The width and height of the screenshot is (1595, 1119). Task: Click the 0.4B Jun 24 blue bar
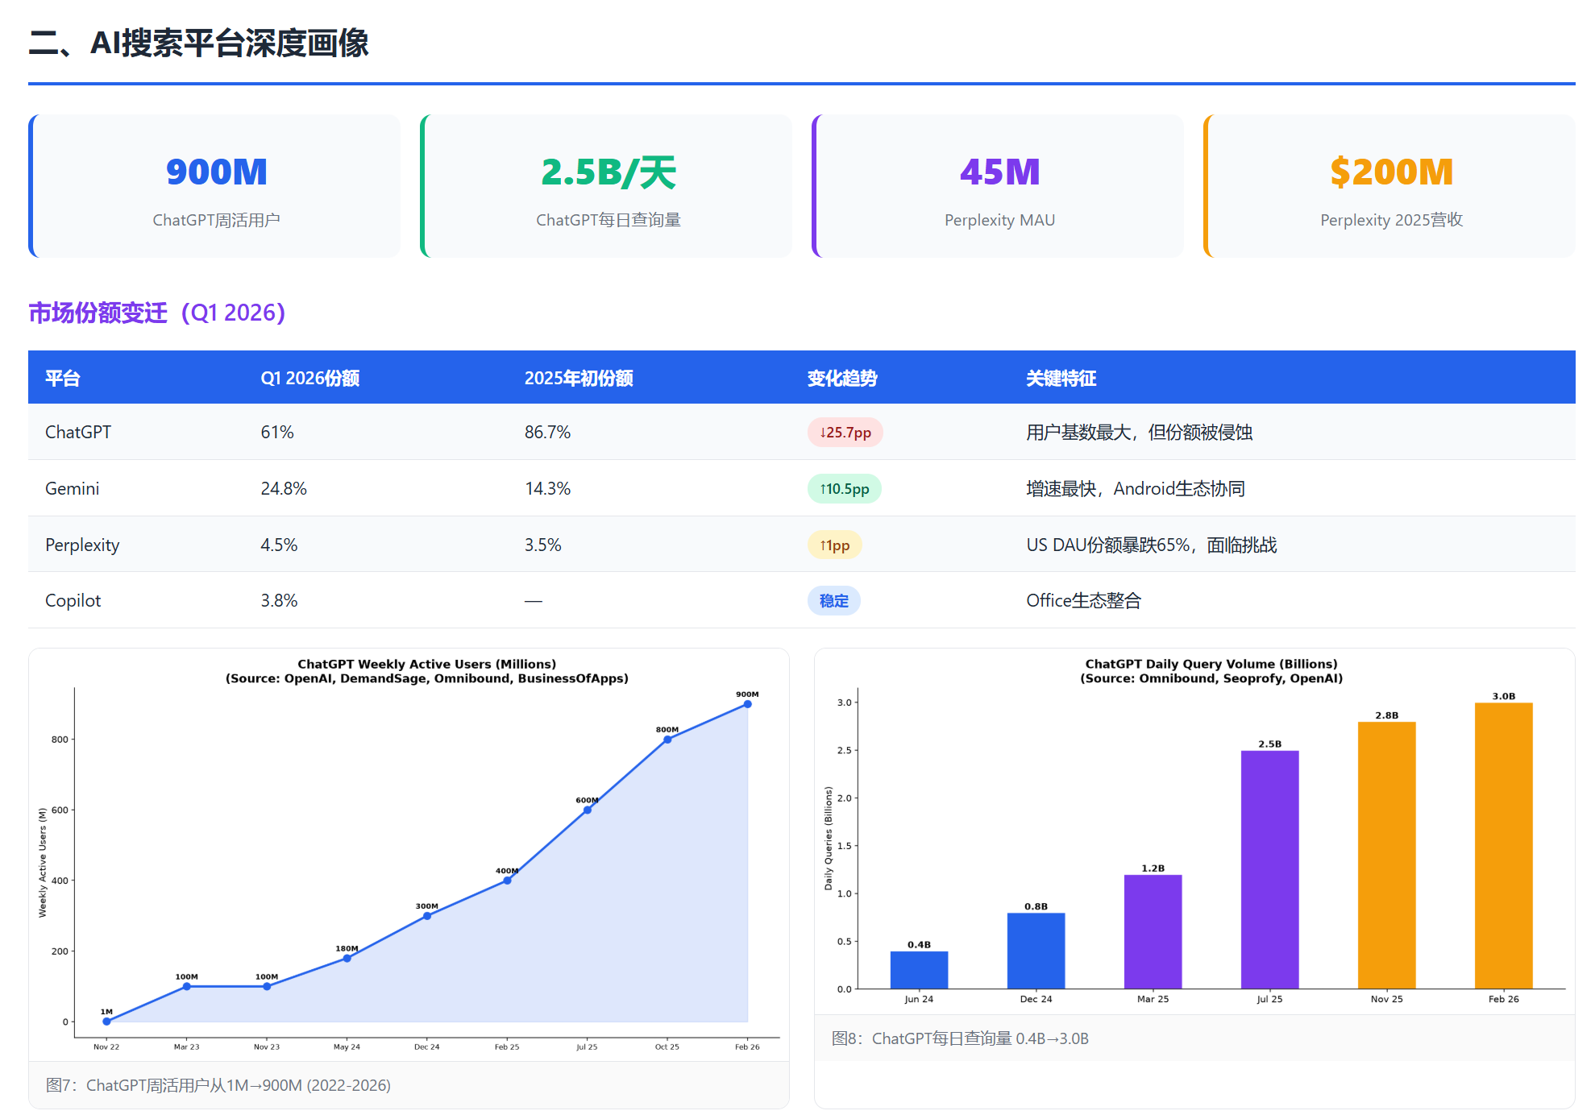(919, 970)
